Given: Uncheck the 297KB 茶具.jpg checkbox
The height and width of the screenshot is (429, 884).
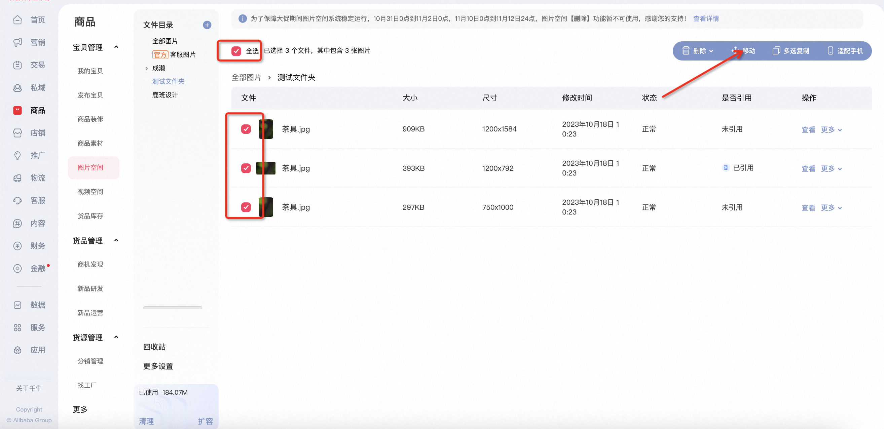Looking at the screenshot, I should point(246,207).
